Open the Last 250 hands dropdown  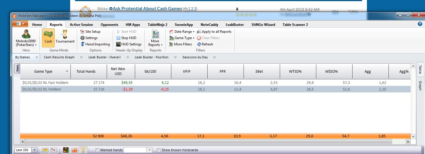coord(35,150)
